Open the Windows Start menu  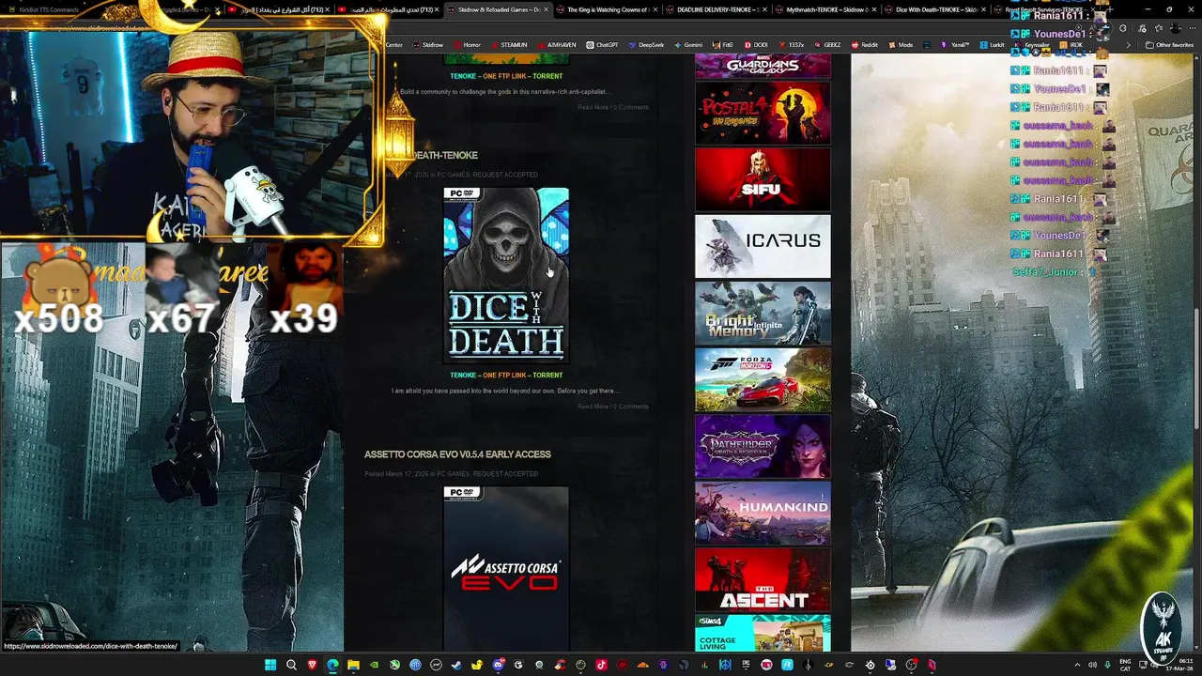coord(270,665)
